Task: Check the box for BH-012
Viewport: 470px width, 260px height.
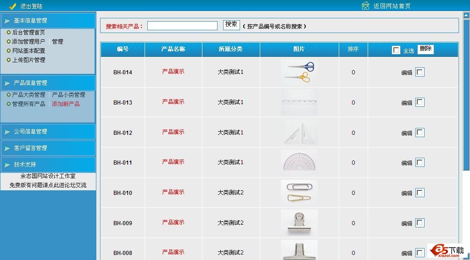Action: tap(420, 133)
